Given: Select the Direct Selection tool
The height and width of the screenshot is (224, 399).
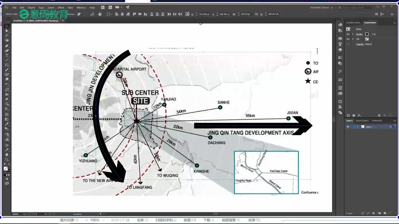Looking at the screenshot, I should (x=7, y=30).
